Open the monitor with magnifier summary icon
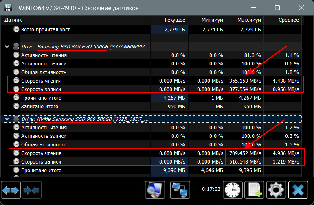Viewport: 314px width, 205px height. coord(155,190)
